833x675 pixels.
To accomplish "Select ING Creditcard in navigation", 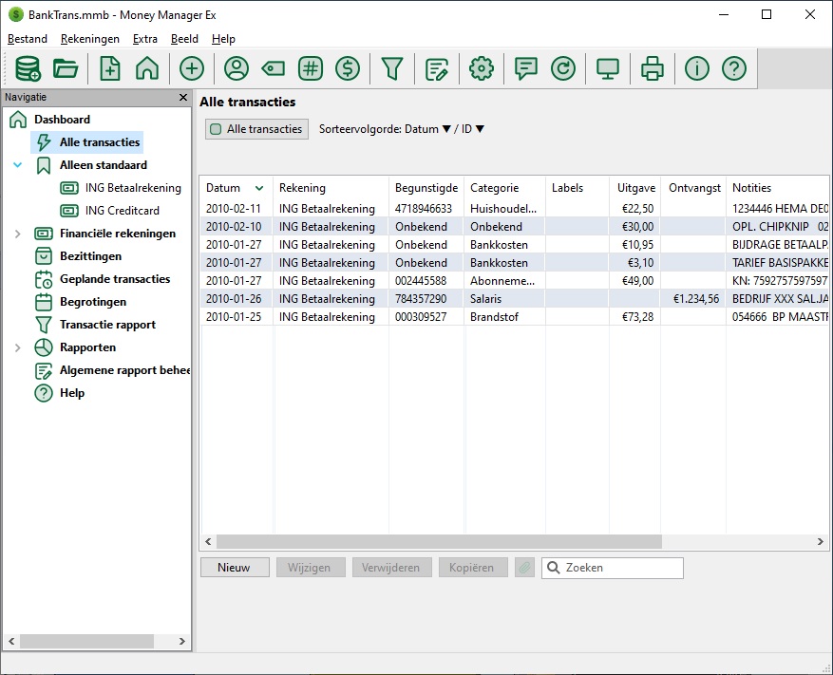I will (x=122, y=211).
